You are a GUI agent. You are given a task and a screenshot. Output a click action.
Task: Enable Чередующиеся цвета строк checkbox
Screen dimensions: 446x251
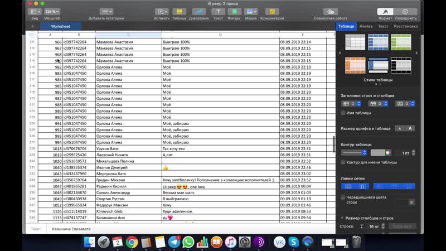click(343, 197)
